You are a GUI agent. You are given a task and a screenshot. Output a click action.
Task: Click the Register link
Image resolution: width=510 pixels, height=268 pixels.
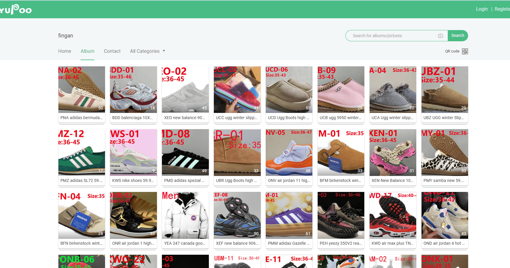(502, 9)
